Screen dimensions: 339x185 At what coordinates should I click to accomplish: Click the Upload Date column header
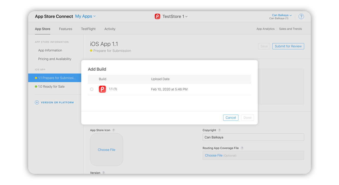pyautogui.click(x=160, y=79)
